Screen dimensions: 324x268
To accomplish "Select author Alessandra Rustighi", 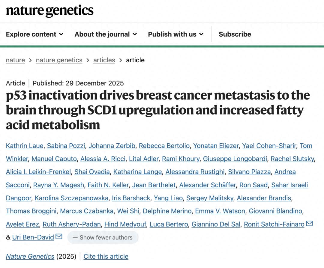I will (x=195, y=172).
